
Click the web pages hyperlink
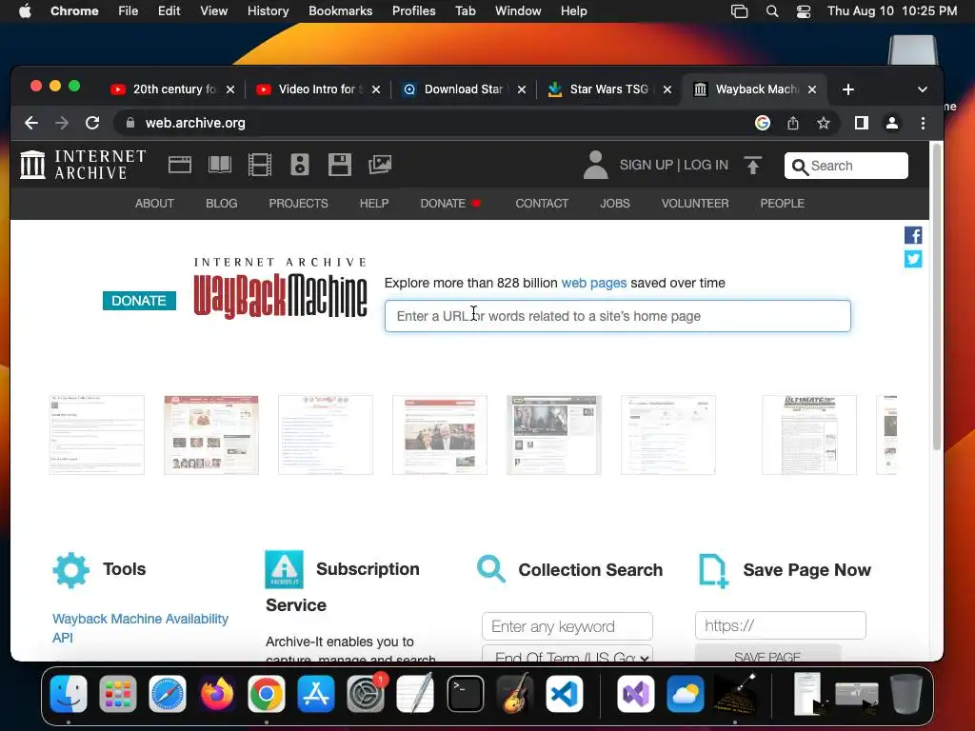click(594, 283)
